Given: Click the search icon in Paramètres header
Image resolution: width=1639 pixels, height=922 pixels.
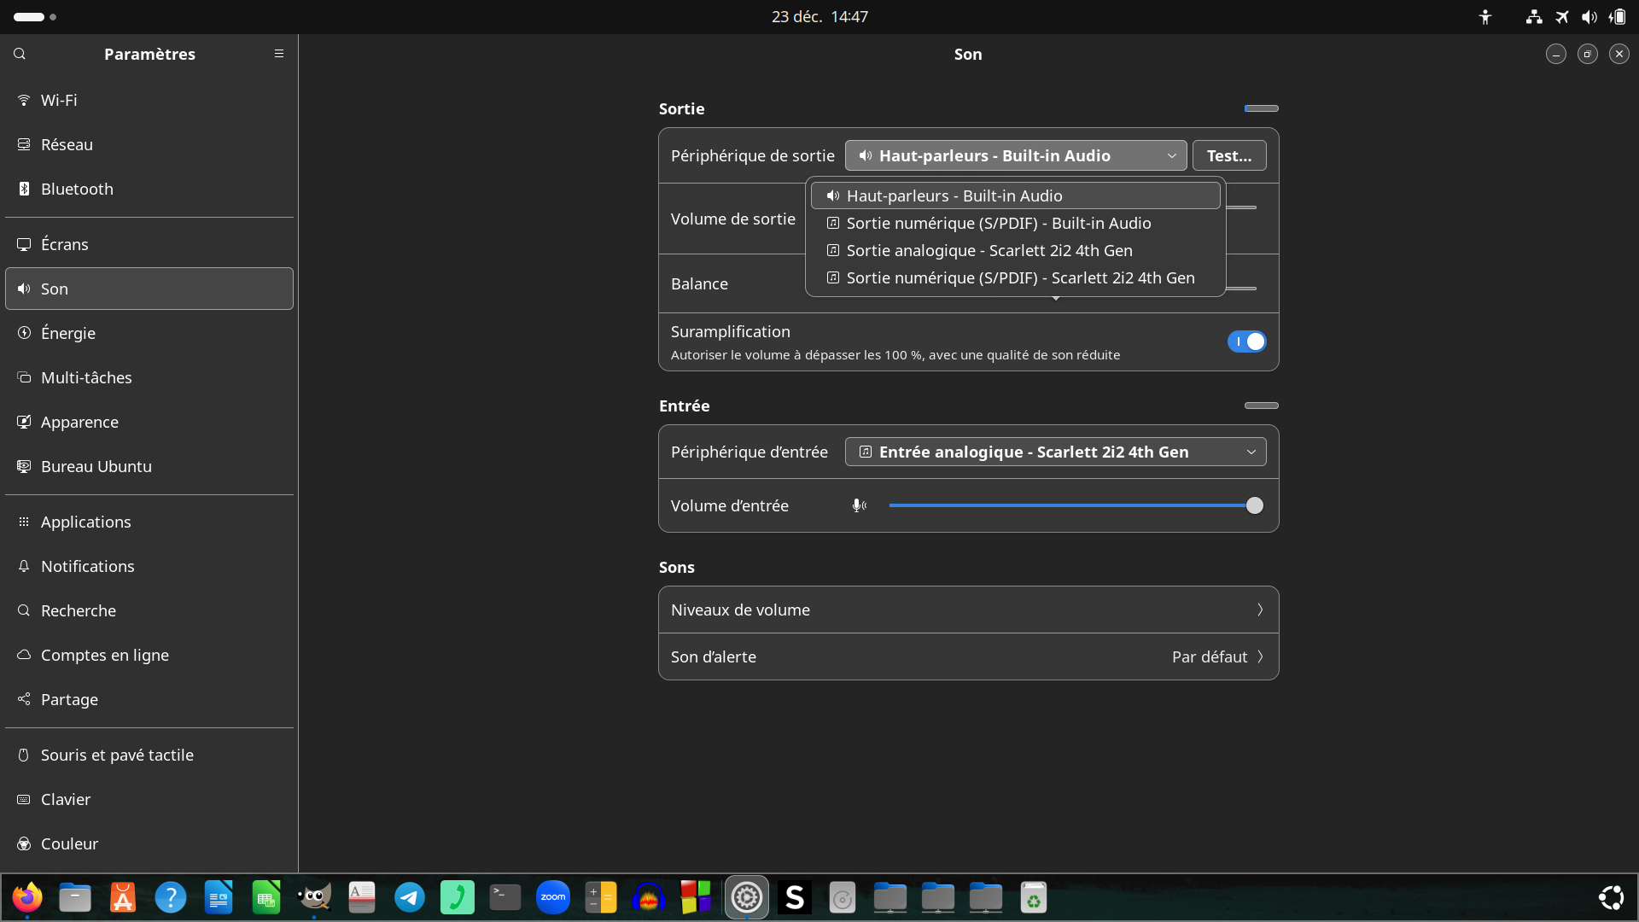Looking at the screenshot, I should coord(20,54).
